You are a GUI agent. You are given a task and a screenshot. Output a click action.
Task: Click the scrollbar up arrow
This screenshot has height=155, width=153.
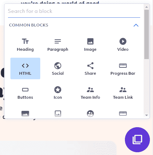pyautogui.click(x=146, y=7)
